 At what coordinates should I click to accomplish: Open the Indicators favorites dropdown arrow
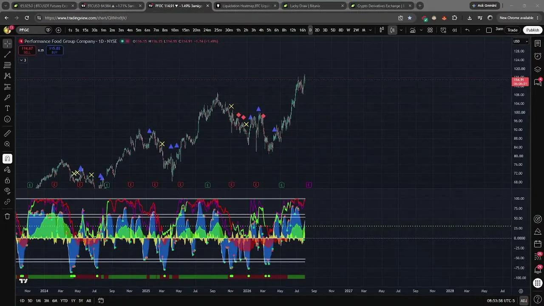421,30
